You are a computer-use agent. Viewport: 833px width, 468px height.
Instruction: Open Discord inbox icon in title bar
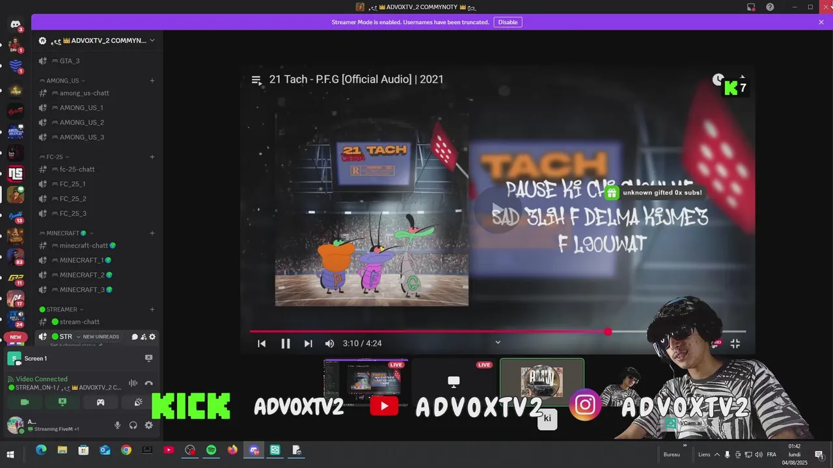[751, 7]
